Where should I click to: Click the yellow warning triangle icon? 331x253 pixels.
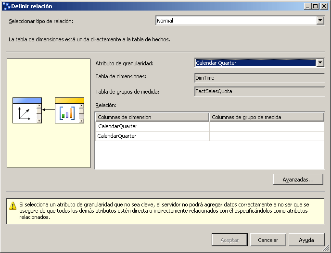click(x=13, y=206)
